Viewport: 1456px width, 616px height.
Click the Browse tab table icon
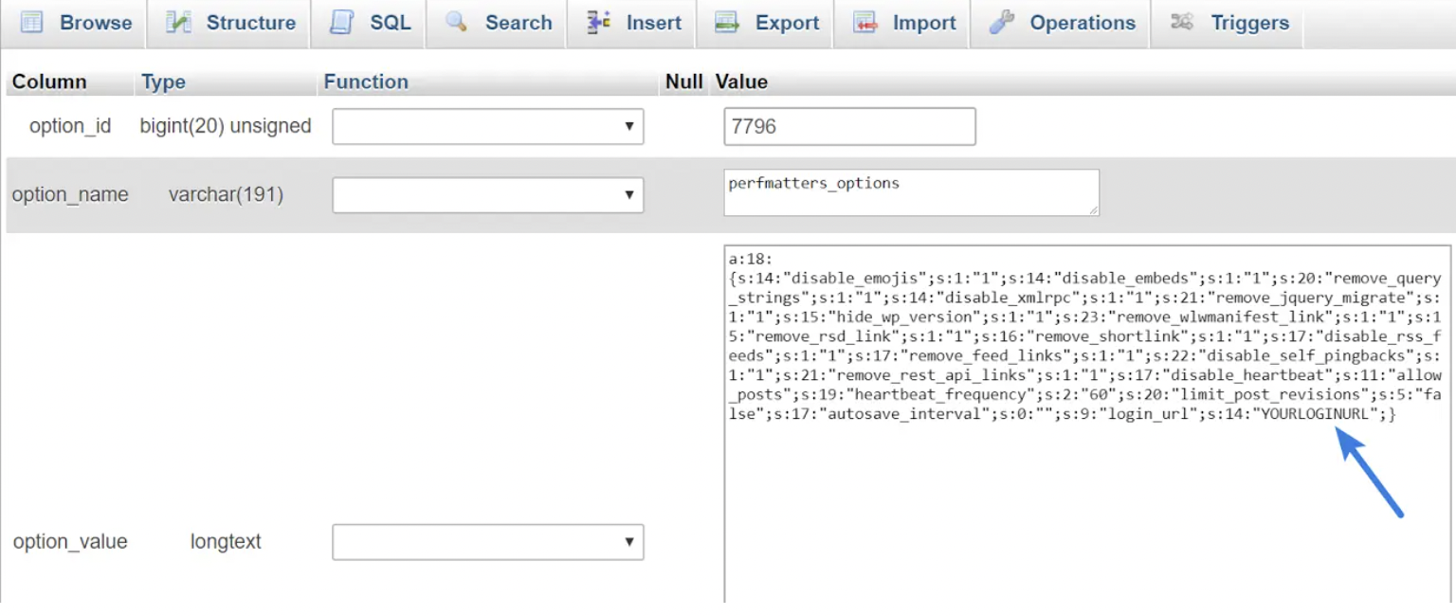click(x=32, y=22)
